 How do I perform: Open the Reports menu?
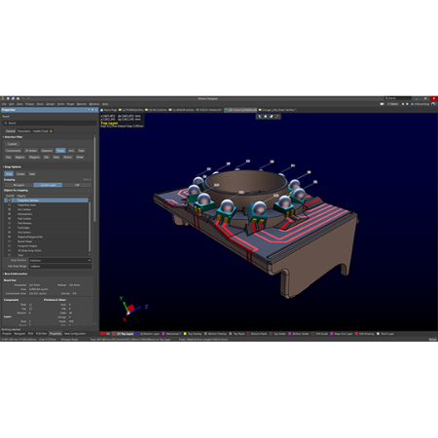(x=82, y=104)
